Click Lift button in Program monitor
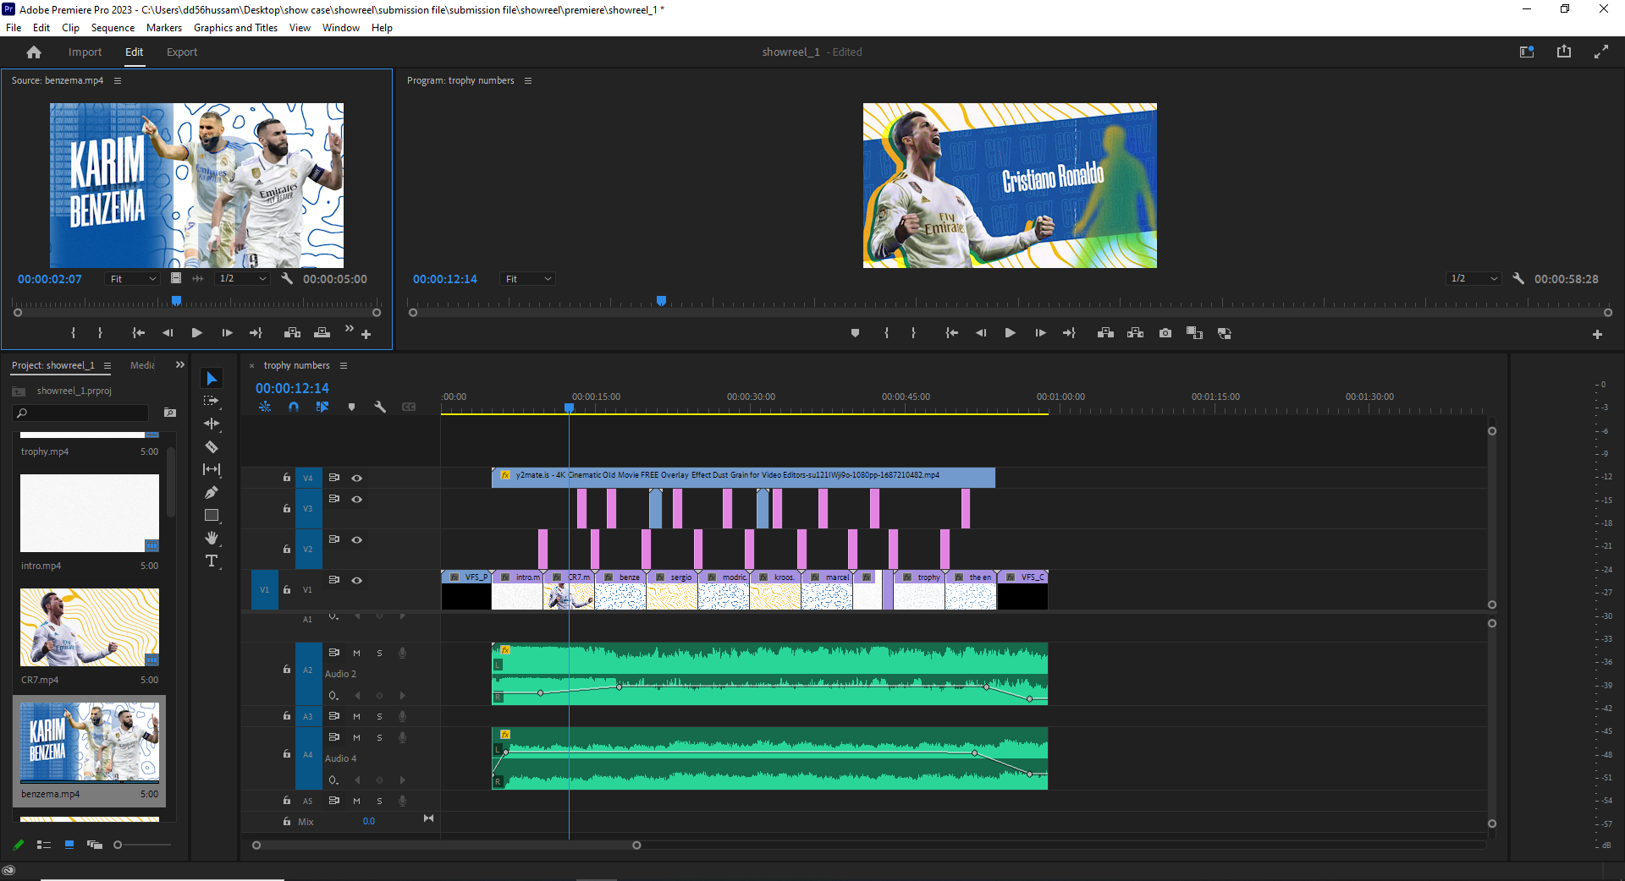This screenshot has width=1625, height=881. (x=1105, y=333)
